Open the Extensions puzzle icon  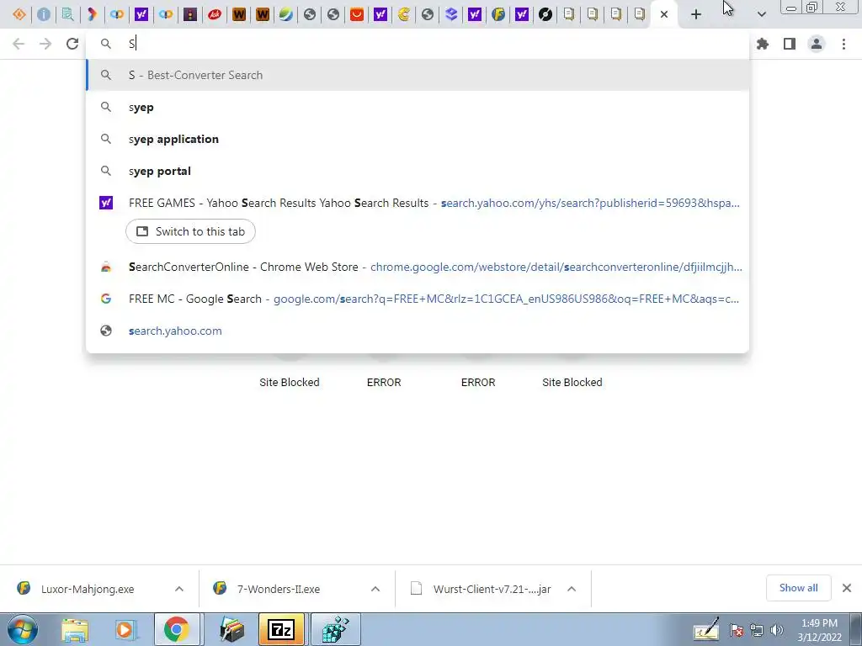point(763,44)
